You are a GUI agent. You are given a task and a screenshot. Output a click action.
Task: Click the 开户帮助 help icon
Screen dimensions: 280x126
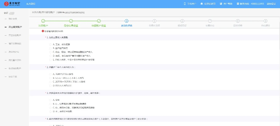[221, 4]
